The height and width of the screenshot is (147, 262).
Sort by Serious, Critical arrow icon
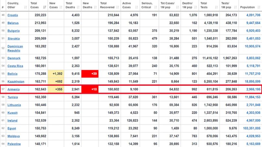click(156, 7)
